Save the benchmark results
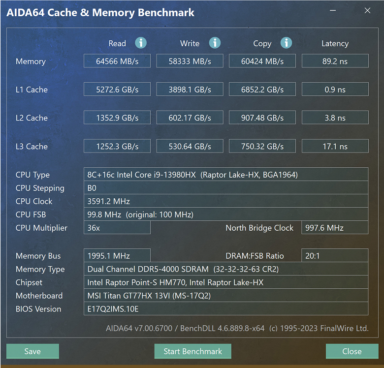Screen dimensions: 384x368 32,351
